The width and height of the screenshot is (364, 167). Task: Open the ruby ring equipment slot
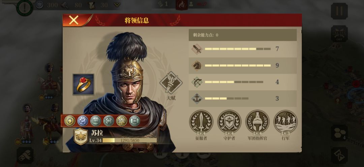83,84
